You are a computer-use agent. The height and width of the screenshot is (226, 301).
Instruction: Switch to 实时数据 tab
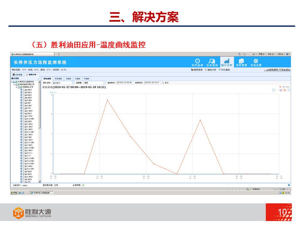pyautogui.click(x=18, y=75)
